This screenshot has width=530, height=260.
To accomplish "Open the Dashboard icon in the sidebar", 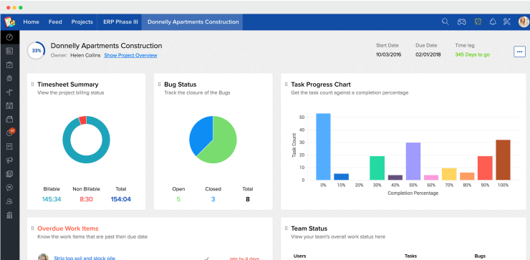I will pos(9,37).
